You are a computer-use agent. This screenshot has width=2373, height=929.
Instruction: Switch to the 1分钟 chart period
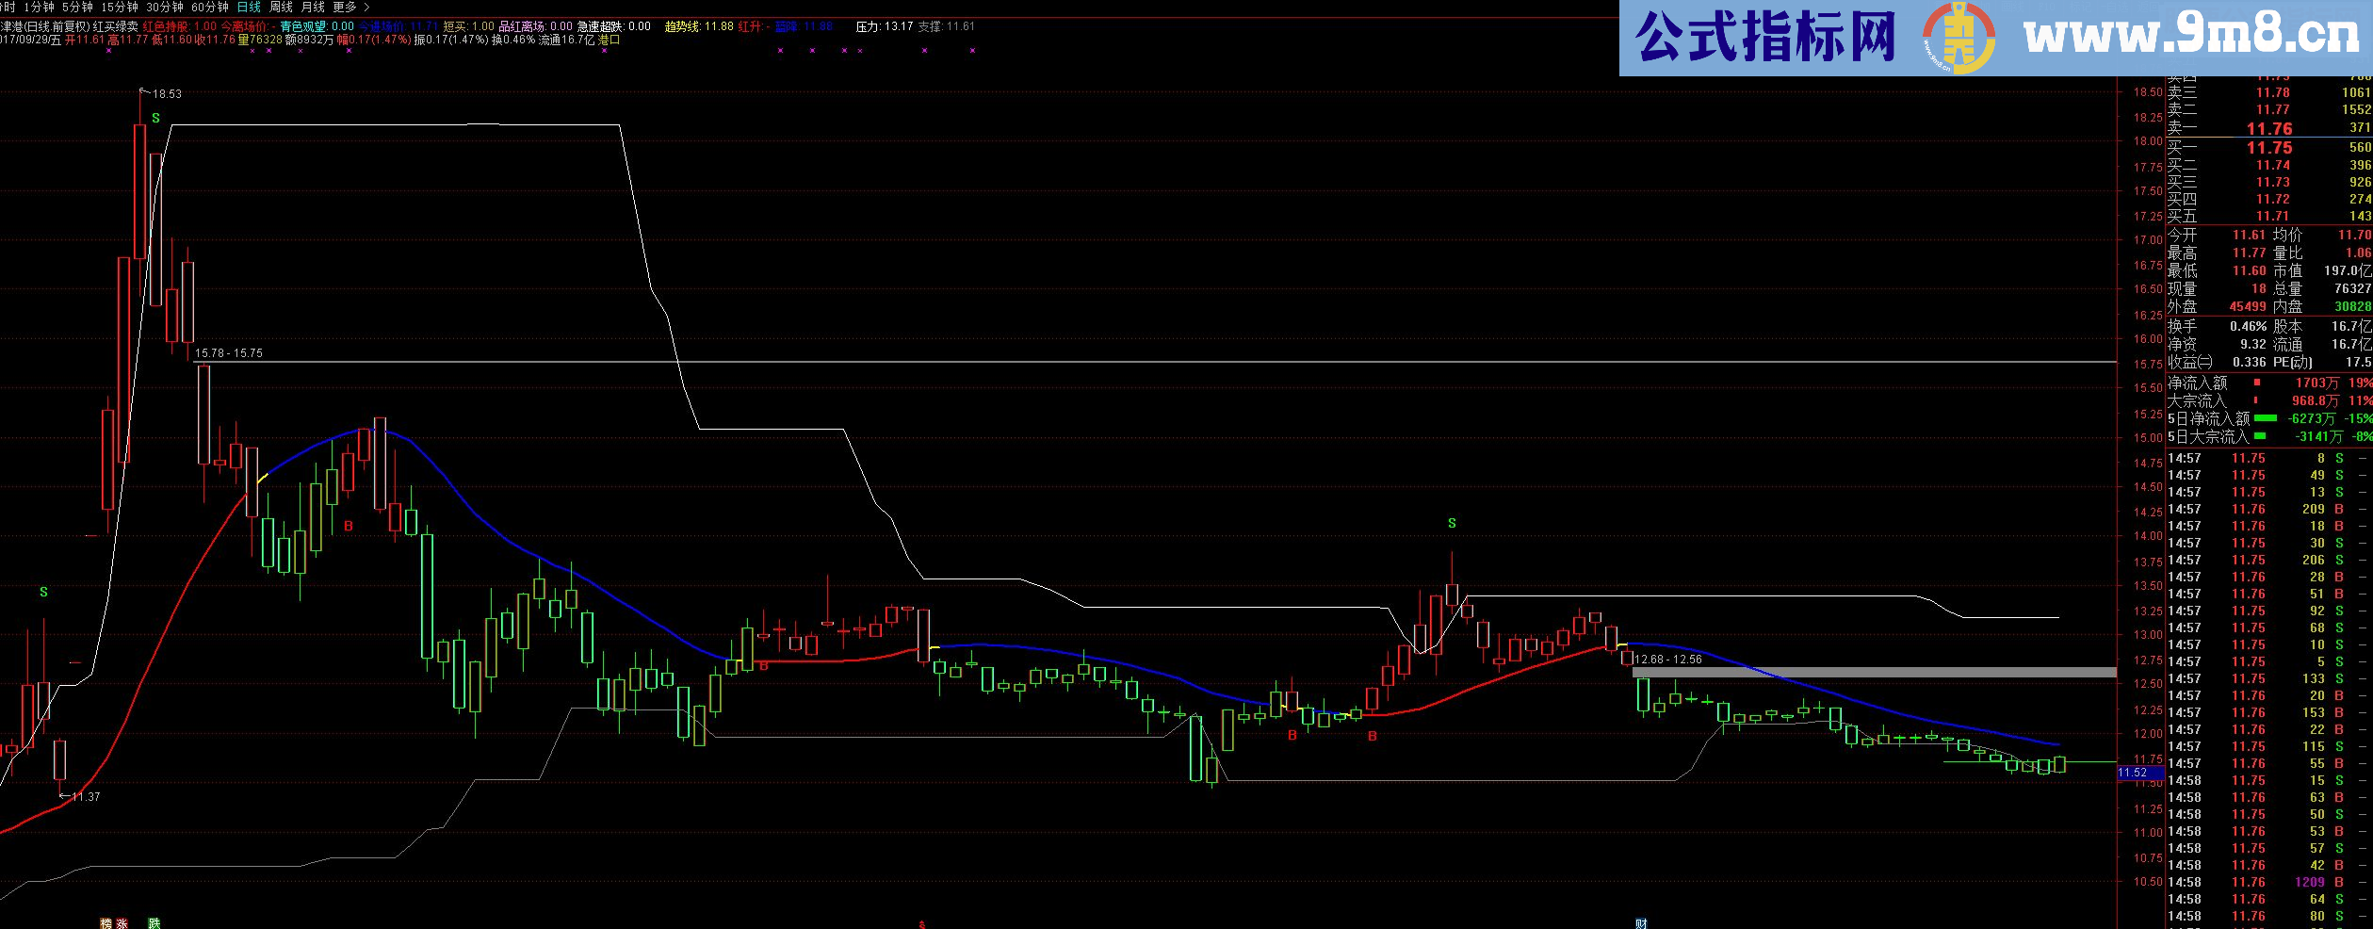(x=39, y=8)
